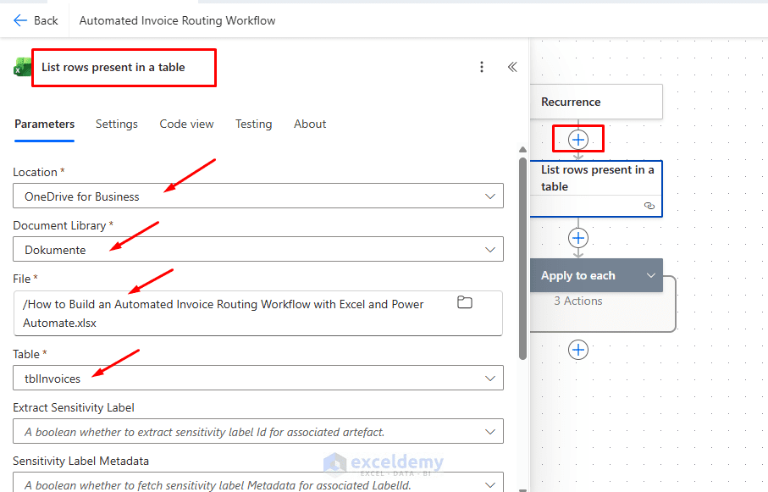
Task: Select the Apply to each card
Action: coord(597,275)
